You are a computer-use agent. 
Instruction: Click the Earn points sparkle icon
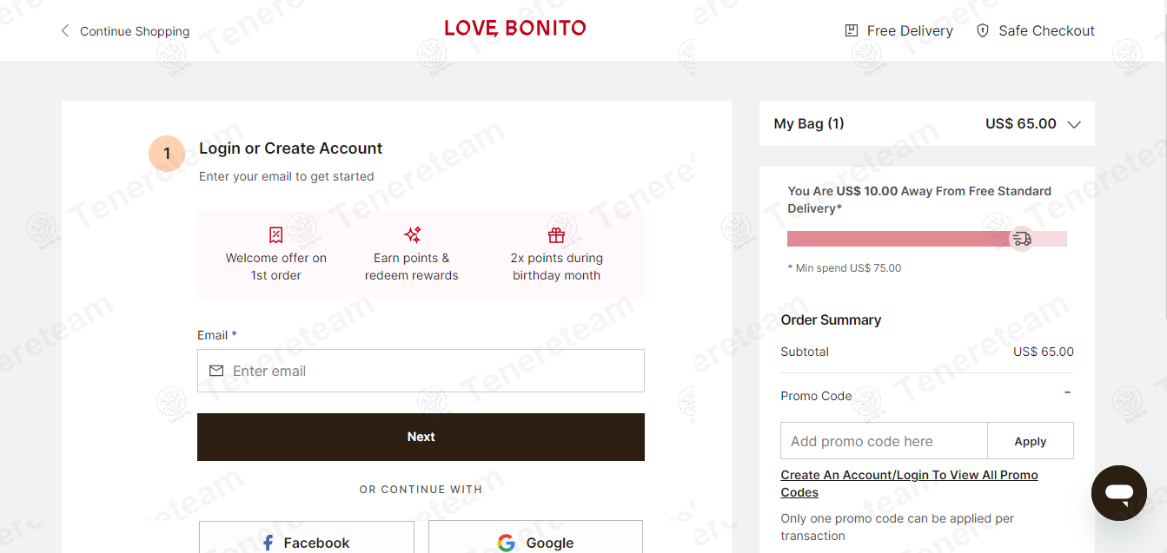pyautogui.click(x=413, y=234)
